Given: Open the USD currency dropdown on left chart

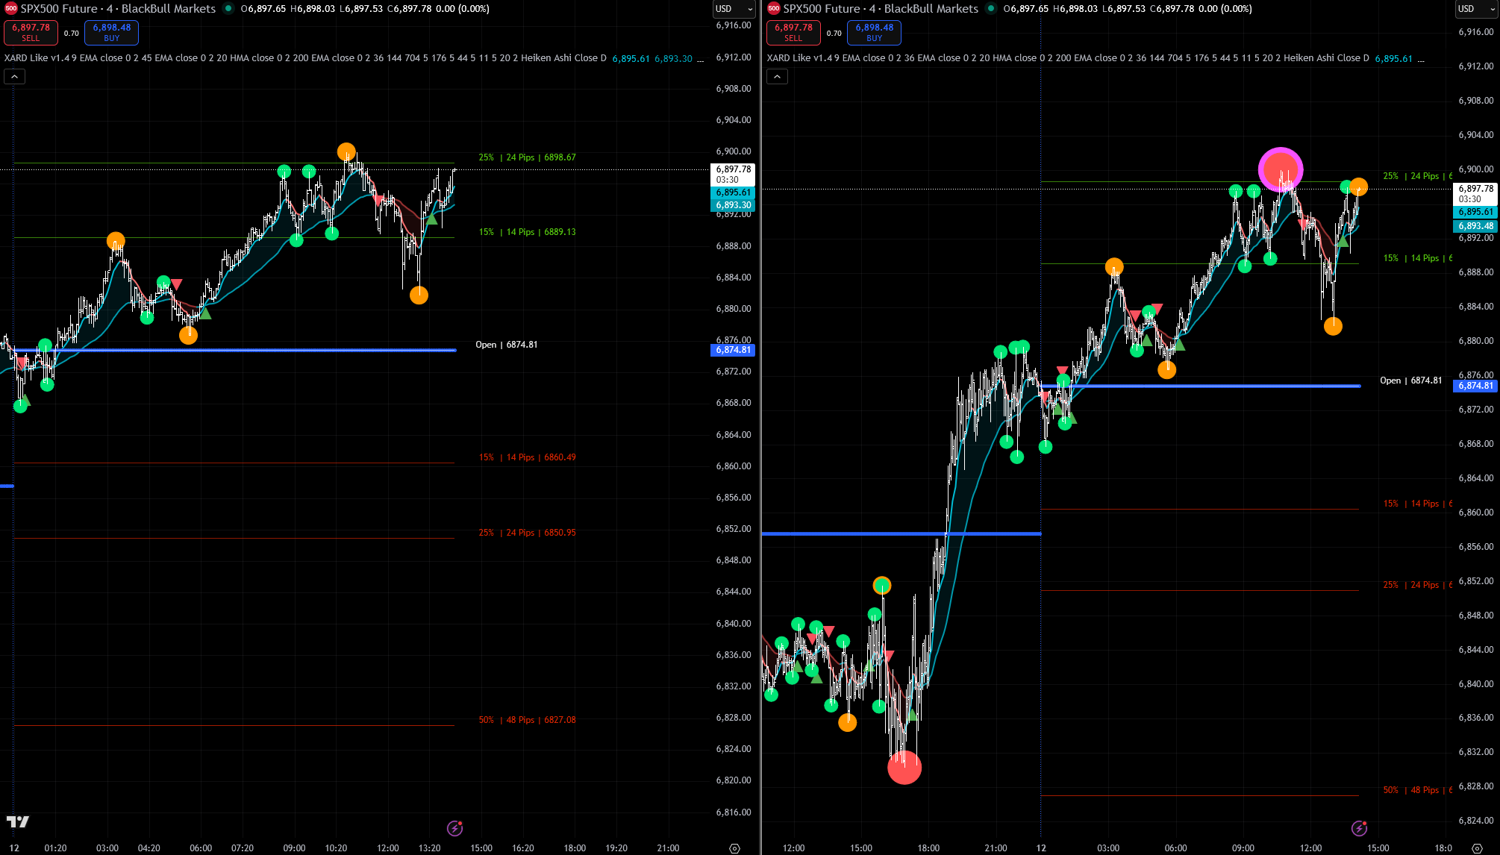Looking at the screenshot, I should coord(734,9).
